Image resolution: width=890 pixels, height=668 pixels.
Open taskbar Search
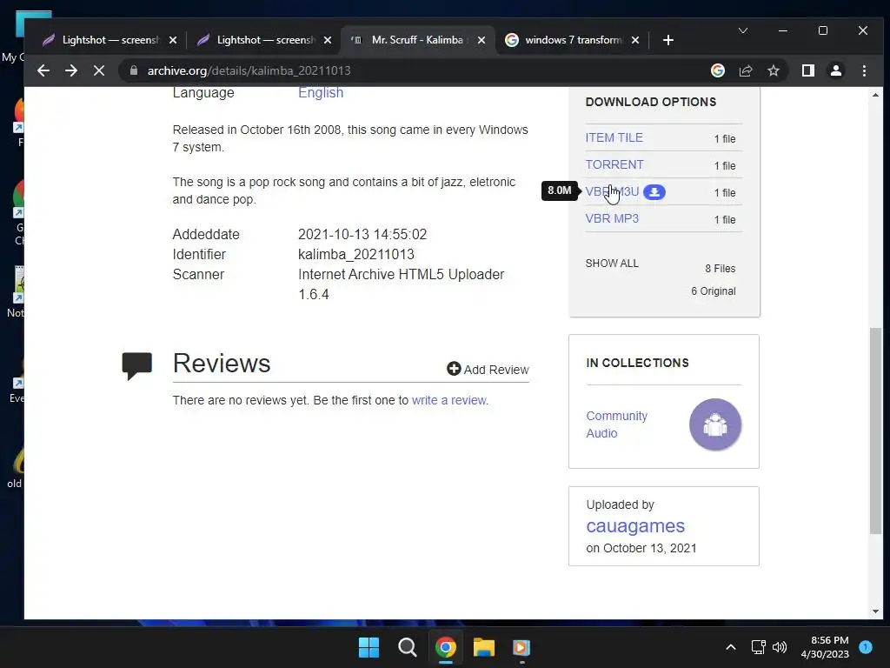[407, 647]
